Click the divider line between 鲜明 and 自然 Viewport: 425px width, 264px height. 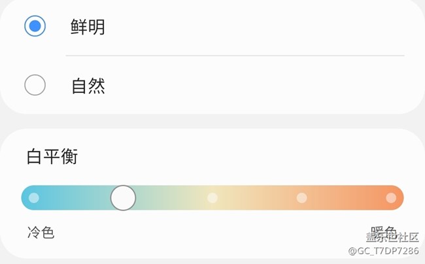[235, 56]
